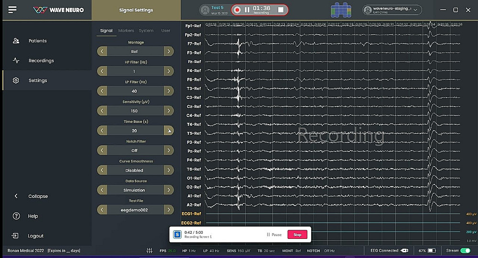Increase the LP Filter value
Screen dimensions: 478x258
pyautogui.click(x=169, y=91)
